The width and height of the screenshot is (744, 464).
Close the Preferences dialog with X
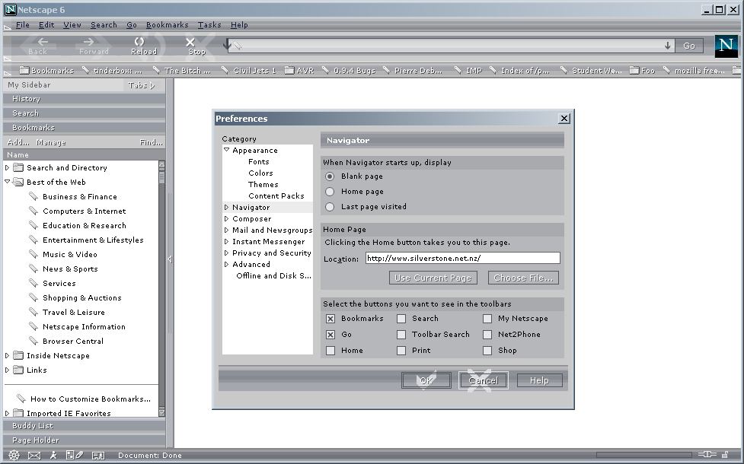click(x=564, y=119)
